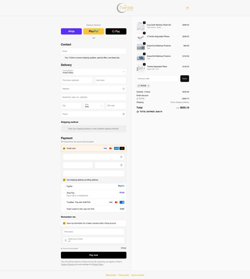Open the shopping cart bag icon
Viewport: 250px width, 279px height.
point(187,8)
